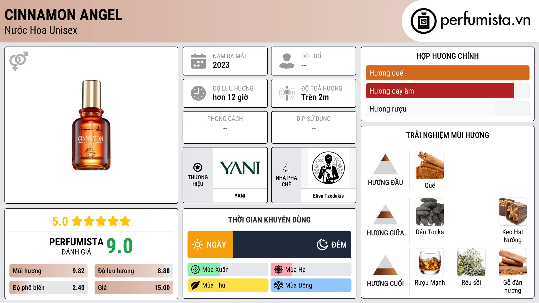Viewport: 539px width, 303px height.
Task: Click the moon icon next to Đêm
Action: (x=322, y=245)
